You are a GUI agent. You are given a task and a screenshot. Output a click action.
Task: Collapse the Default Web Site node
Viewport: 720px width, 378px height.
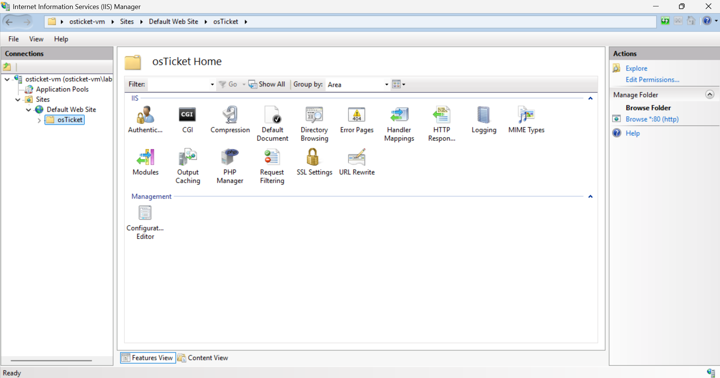[x=28, y=110]
